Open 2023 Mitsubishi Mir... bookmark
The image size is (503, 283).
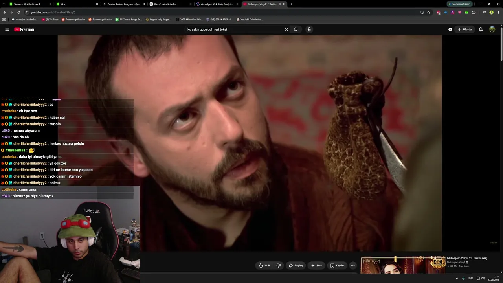pos(189,19)
